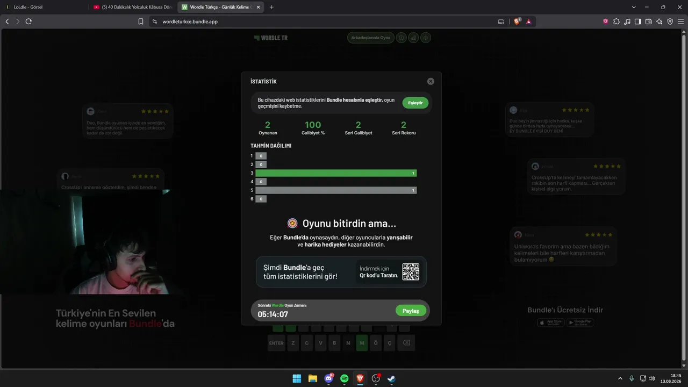Click the App Store download badge
This screenshot has height=387, width=688.
(x=550, y=322)
